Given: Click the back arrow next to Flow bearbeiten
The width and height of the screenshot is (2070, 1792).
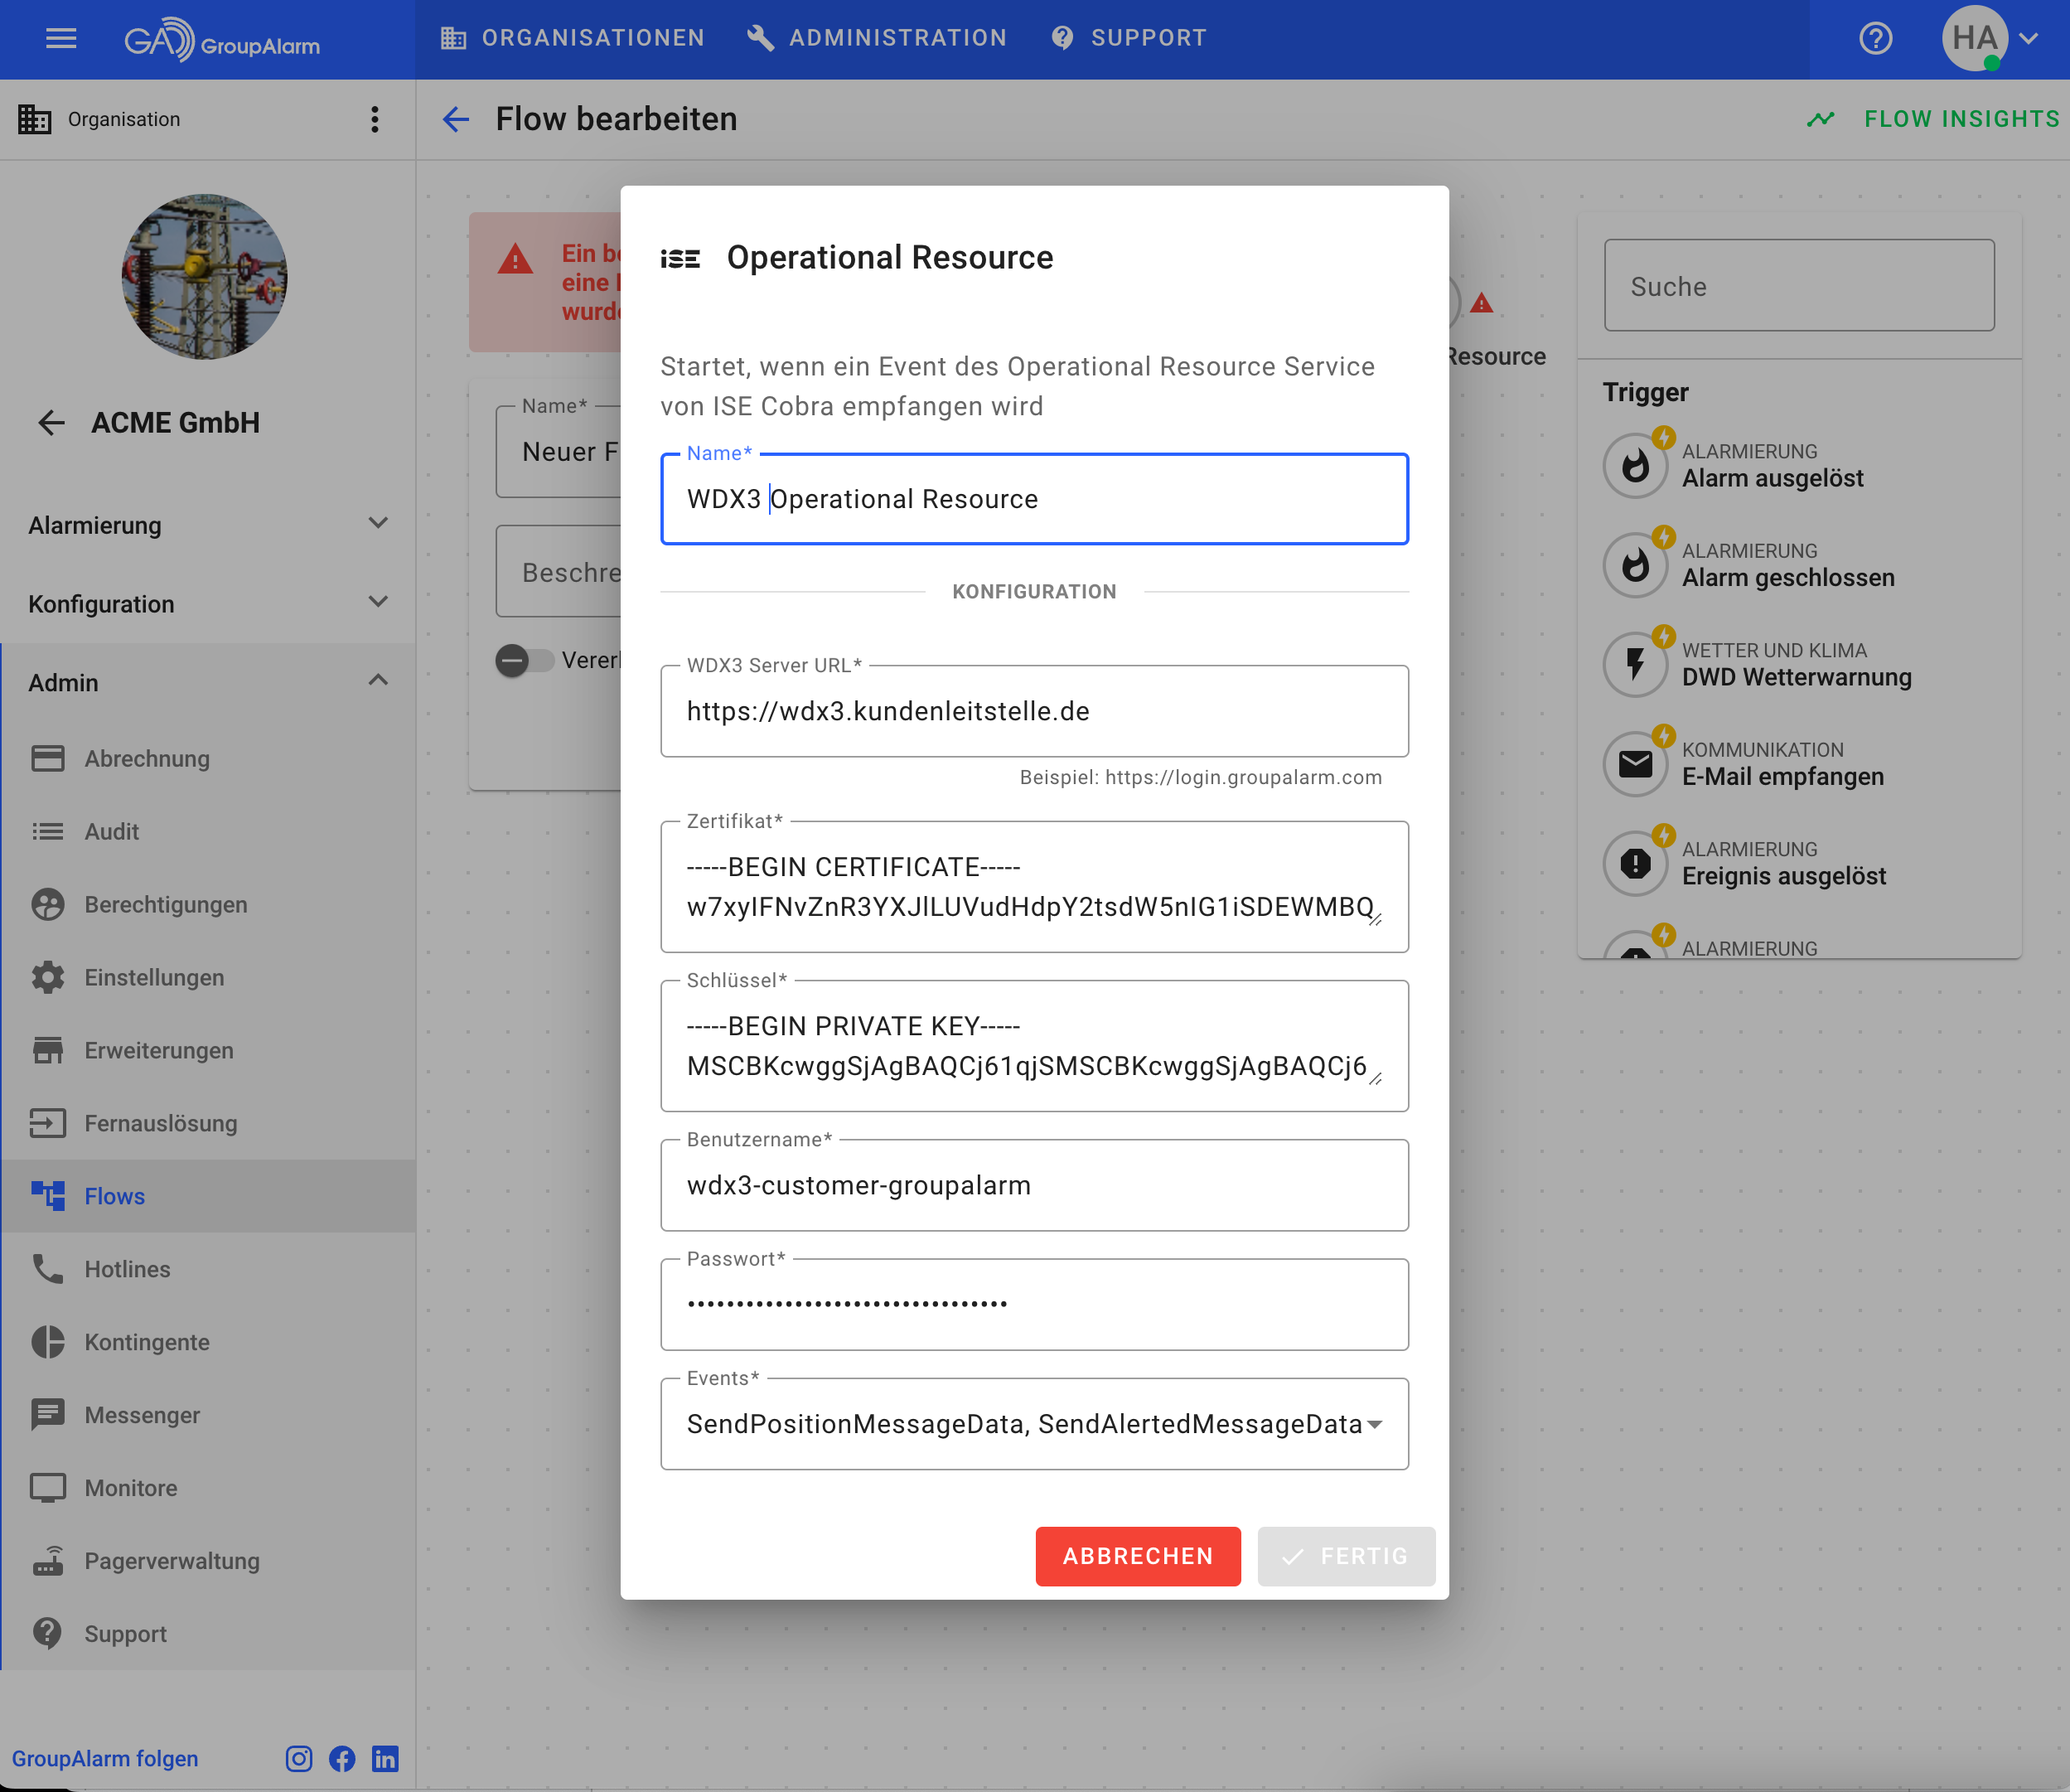Looking at the screenshot, I should 456,119.
